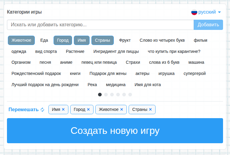Deselect the Животное category toggle
230x155 pixels.
click(21, 40)
